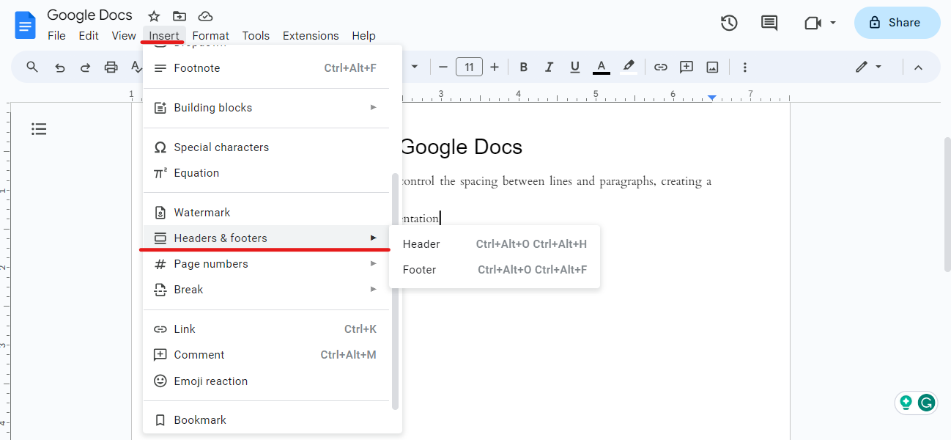
Task: Click the Share button
Action: pos(897,23)
